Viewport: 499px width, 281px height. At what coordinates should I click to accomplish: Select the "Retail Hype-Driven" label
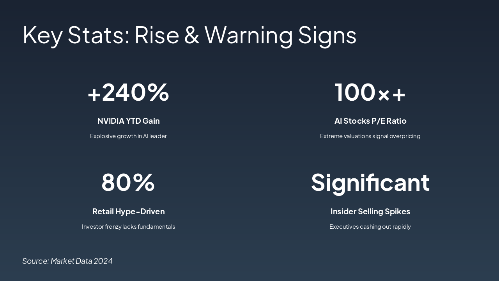[x=128, y=212]
